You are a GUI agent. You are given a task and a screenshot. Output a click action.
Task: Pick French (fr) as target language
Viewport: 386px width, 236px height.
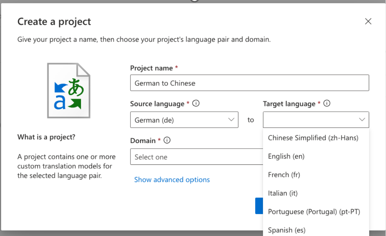284,175
